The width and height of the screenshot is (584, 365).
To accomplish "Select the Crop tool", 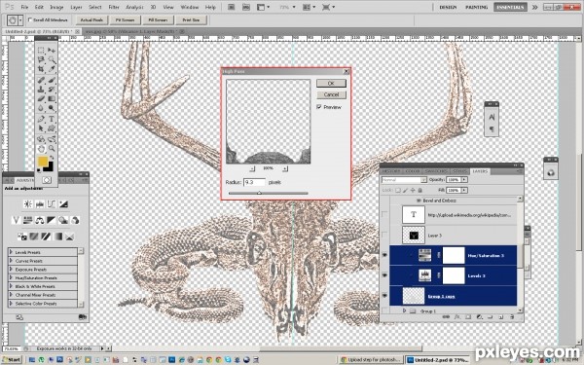I will click(41, 69).
